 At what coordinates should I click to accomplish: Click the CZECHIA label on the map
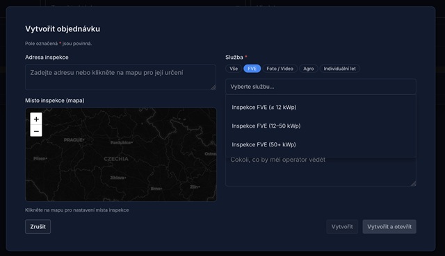[116, 159]
